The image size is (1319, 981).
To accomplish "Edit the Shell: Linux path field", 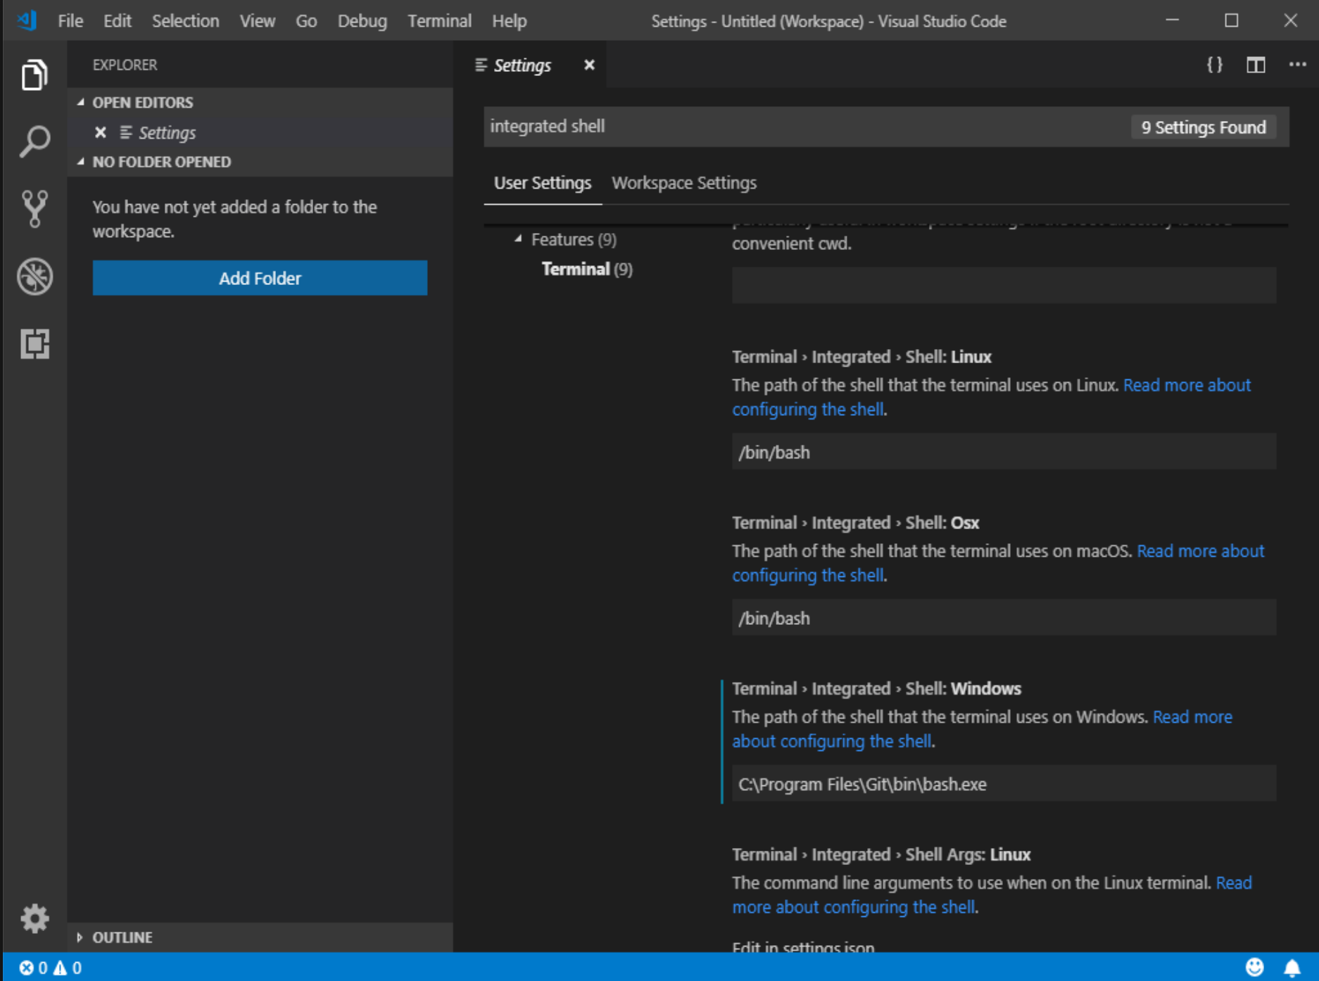I will (1004, 452).
